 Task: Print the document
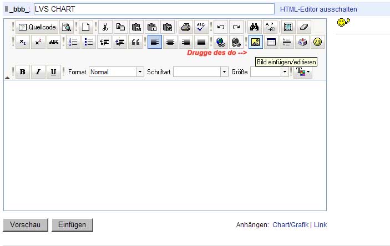(185, 27)
